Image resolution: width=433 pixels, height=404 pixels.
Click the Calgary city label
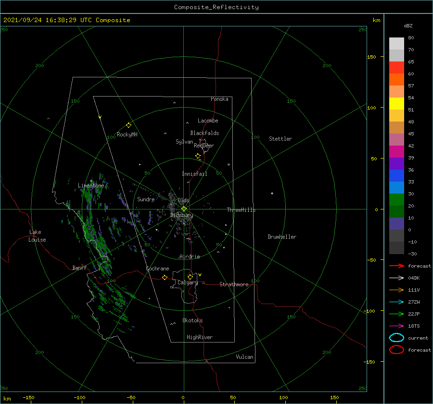188,282
